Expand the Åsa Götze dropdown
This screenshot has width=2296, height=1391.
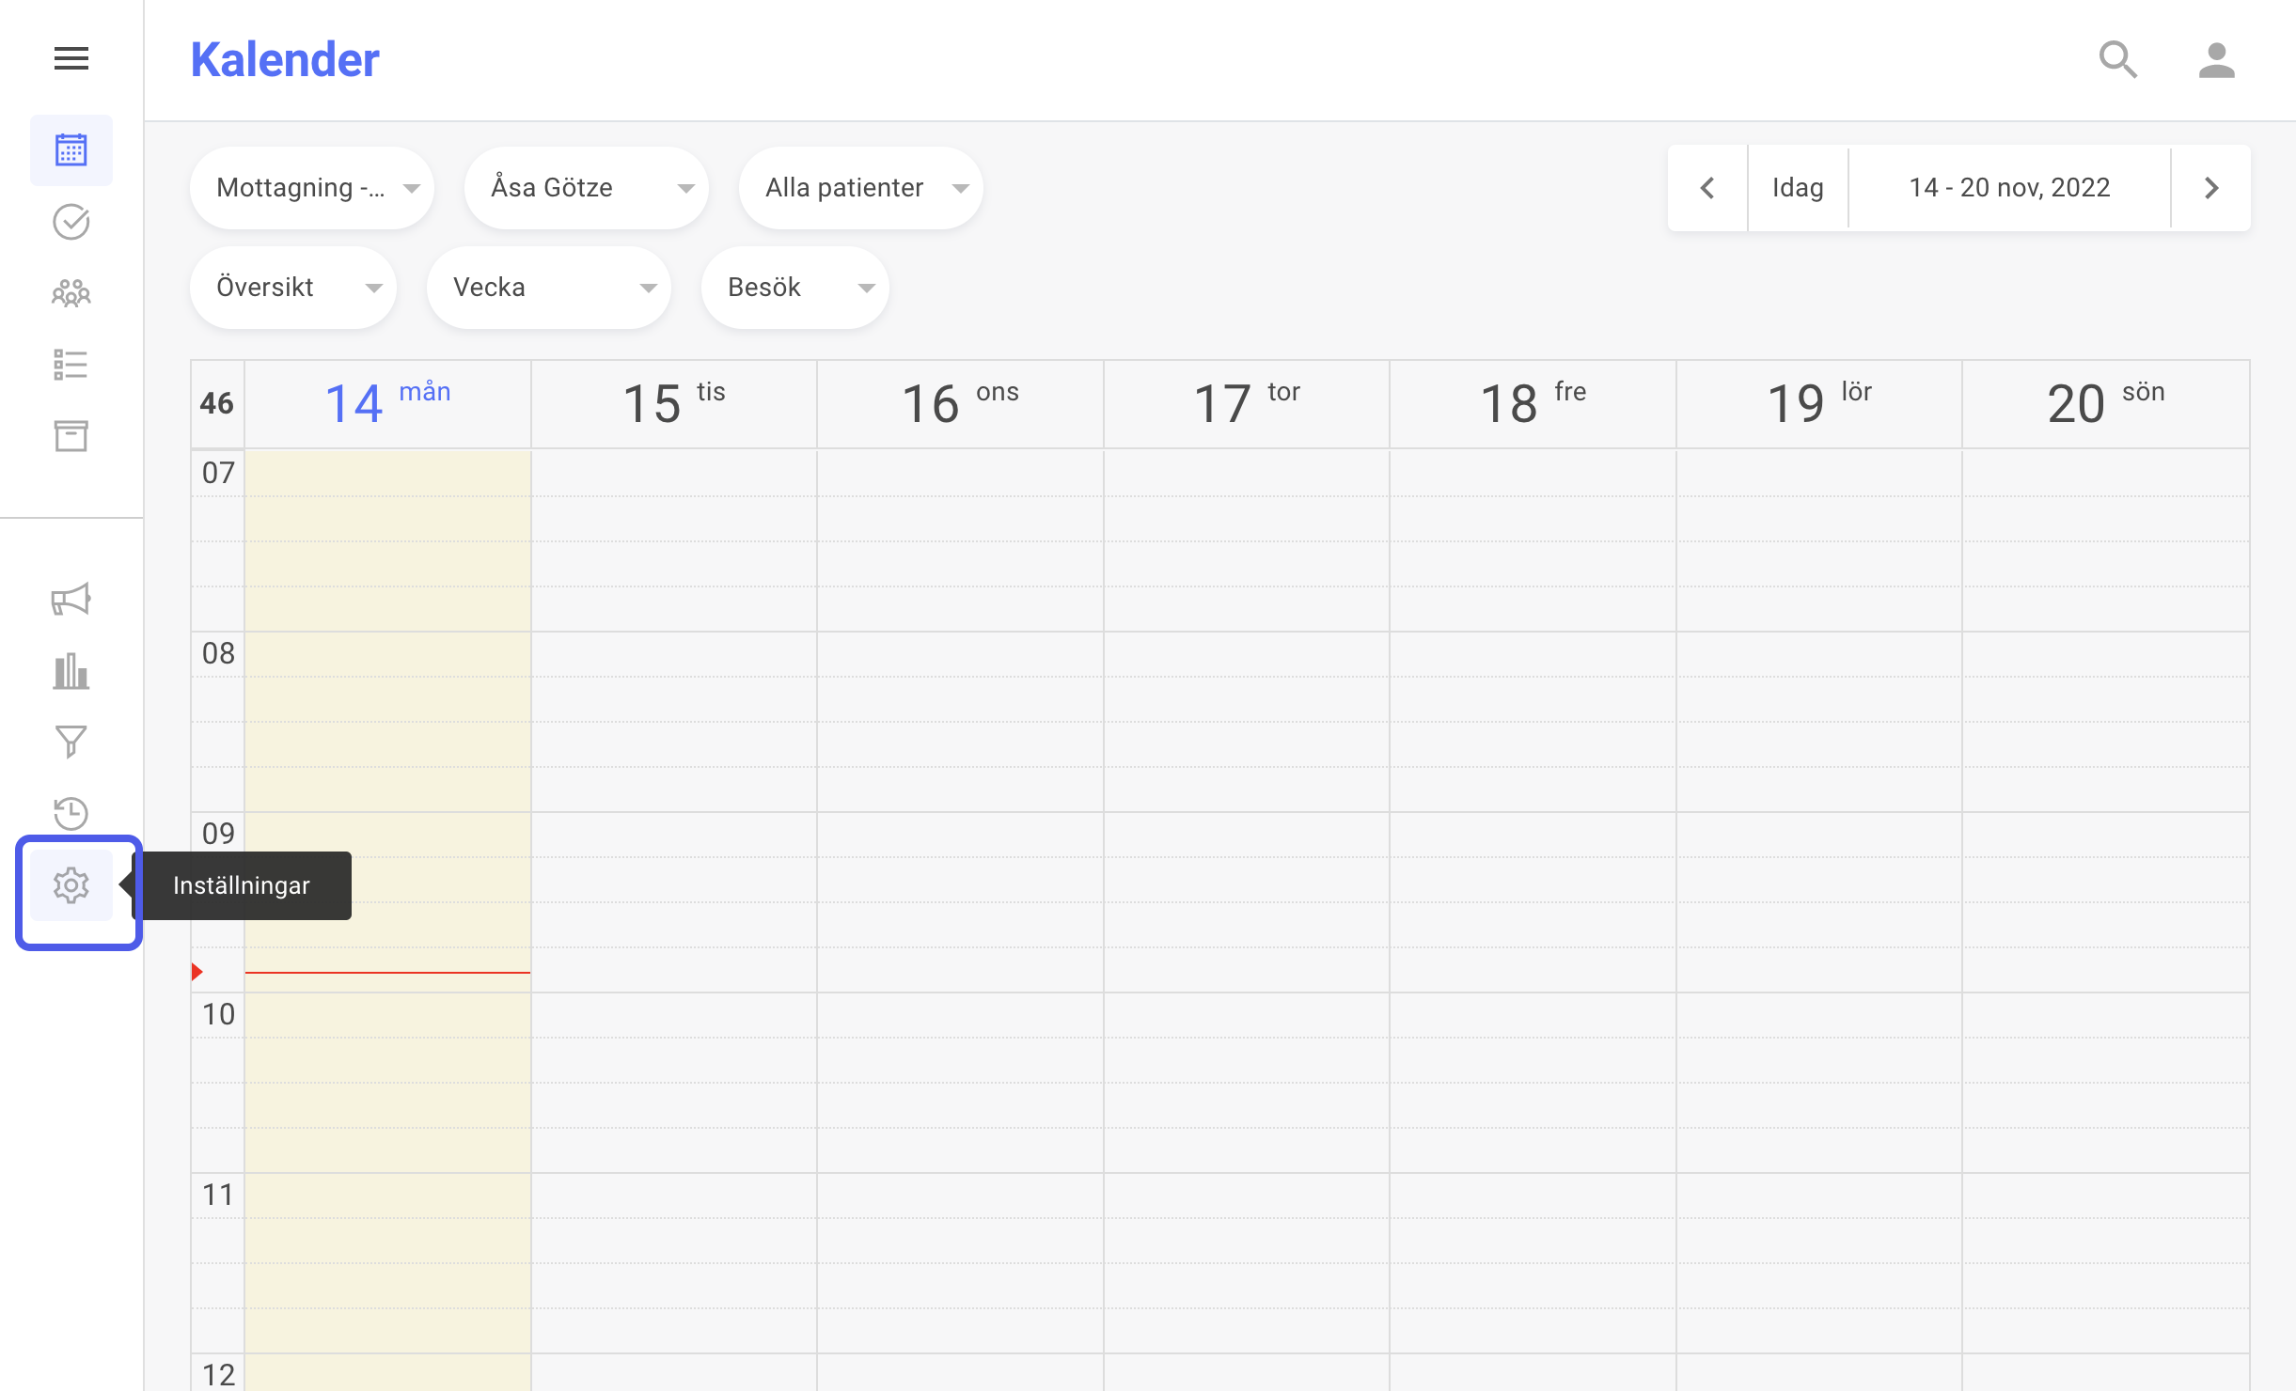[x=587, y=188]
